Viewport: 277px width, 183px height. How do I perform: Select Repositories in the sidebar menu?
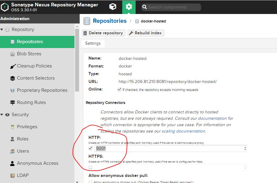click(x=30, y=42)
